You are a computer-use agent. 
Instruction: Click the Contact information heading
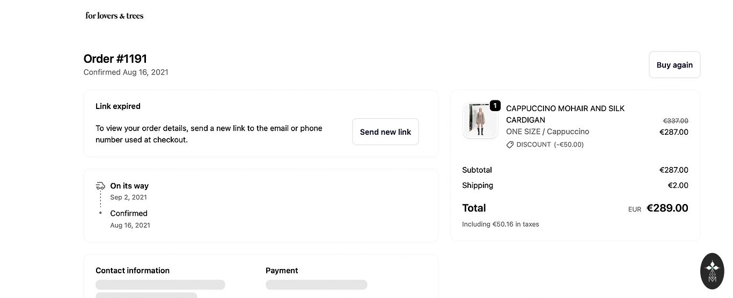(133, 271)
